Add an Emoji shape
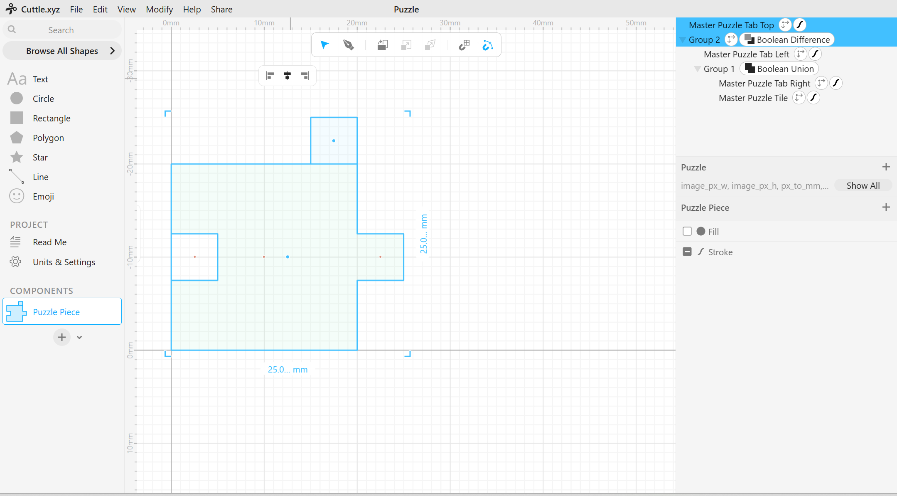The image size is (897, 496). tap(32, 196)
